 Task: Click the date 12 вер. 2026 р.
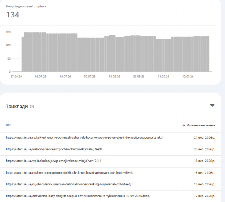pos(204,196)
